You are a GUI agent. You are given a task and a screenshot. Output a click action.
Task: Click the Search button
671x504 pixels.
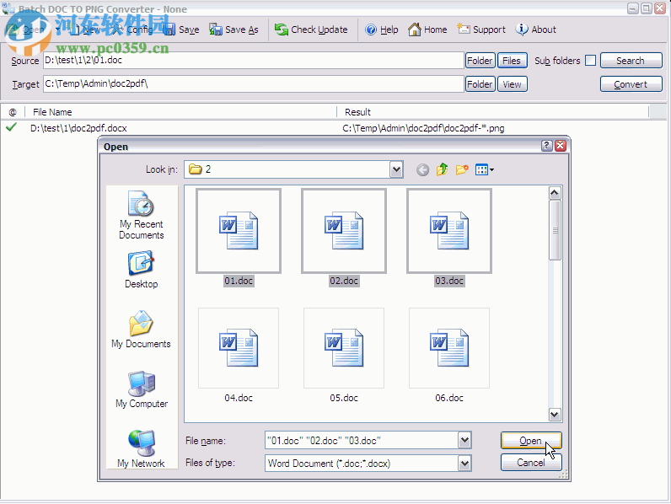pyautogui.click(x=631, y=61)
